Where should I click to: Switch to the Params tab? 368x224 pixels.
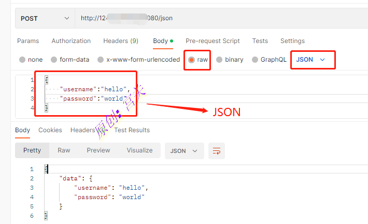coord(28,41)
